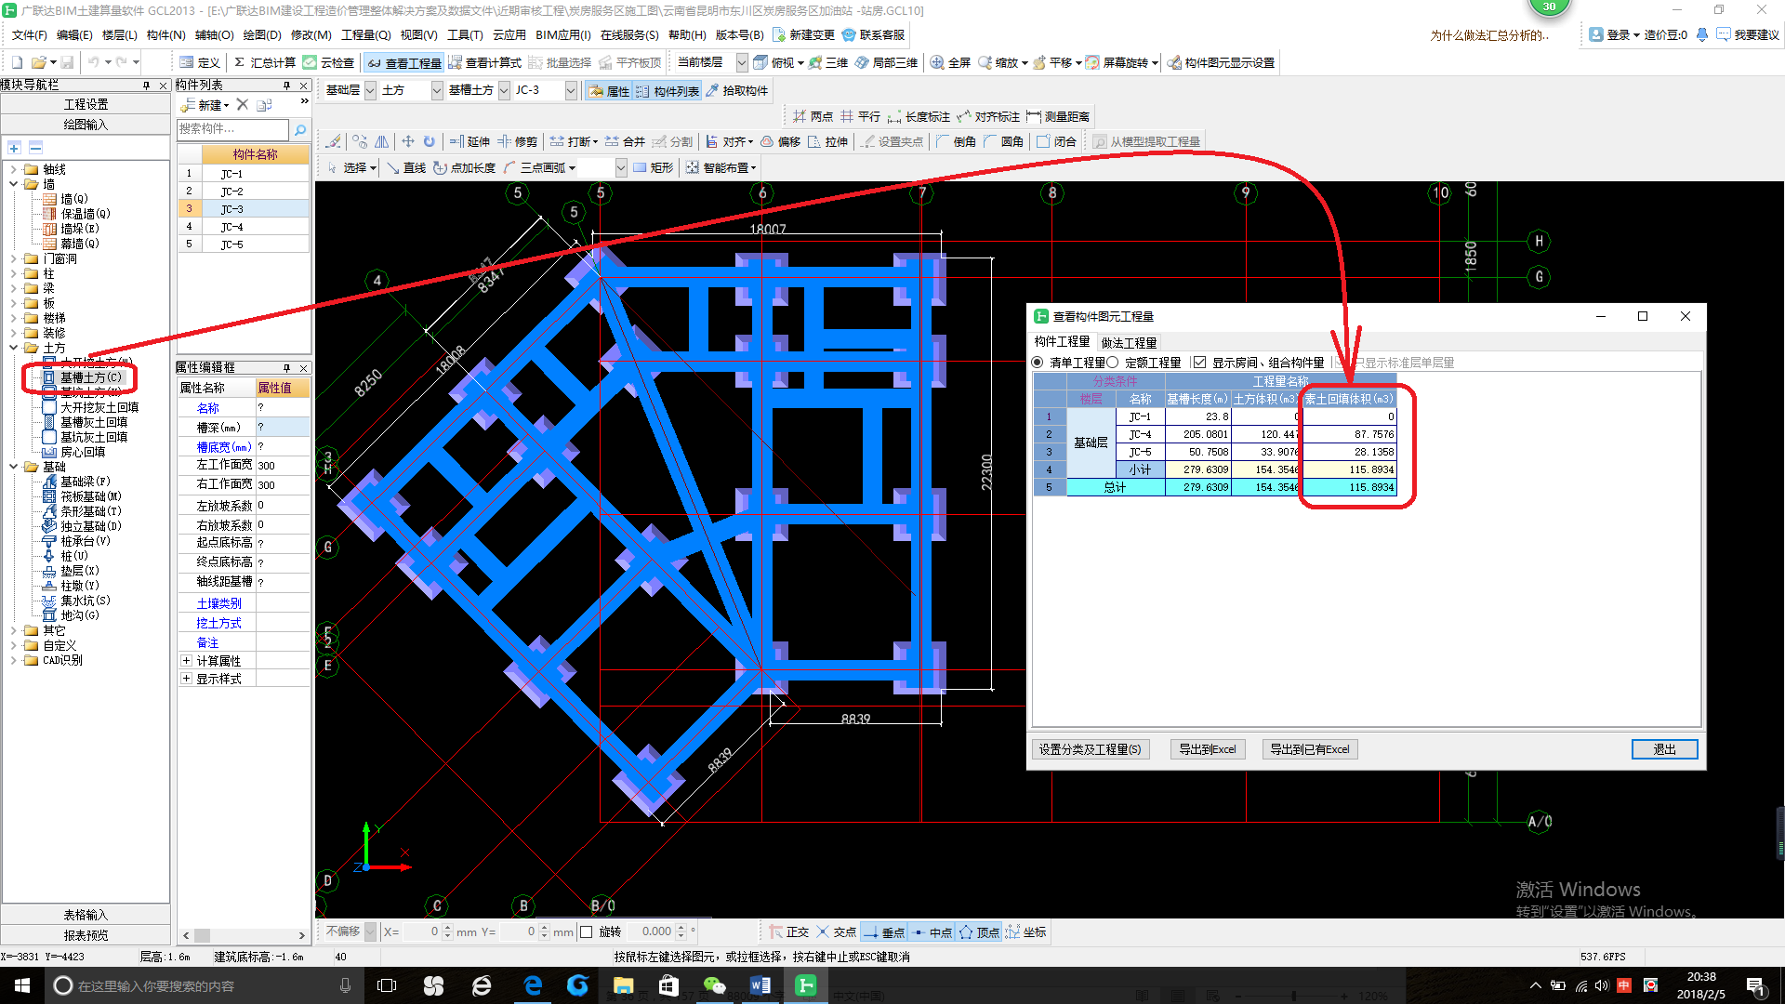Toggle the 旋转 checkbox in status bar
Viewport: 1785px width, 1004px height.
(586, 931)
